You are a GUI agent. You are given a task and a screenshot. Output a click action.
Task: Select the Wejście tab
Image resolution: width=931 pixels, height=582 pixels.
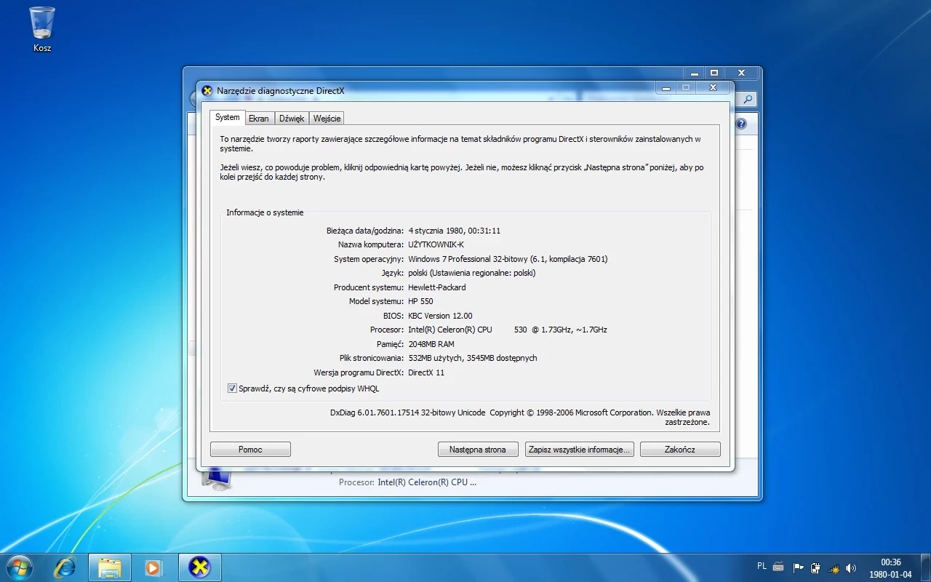coord(326,118)
